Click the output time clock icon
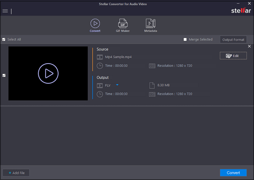The image size is (254, 180). [99, 94]
